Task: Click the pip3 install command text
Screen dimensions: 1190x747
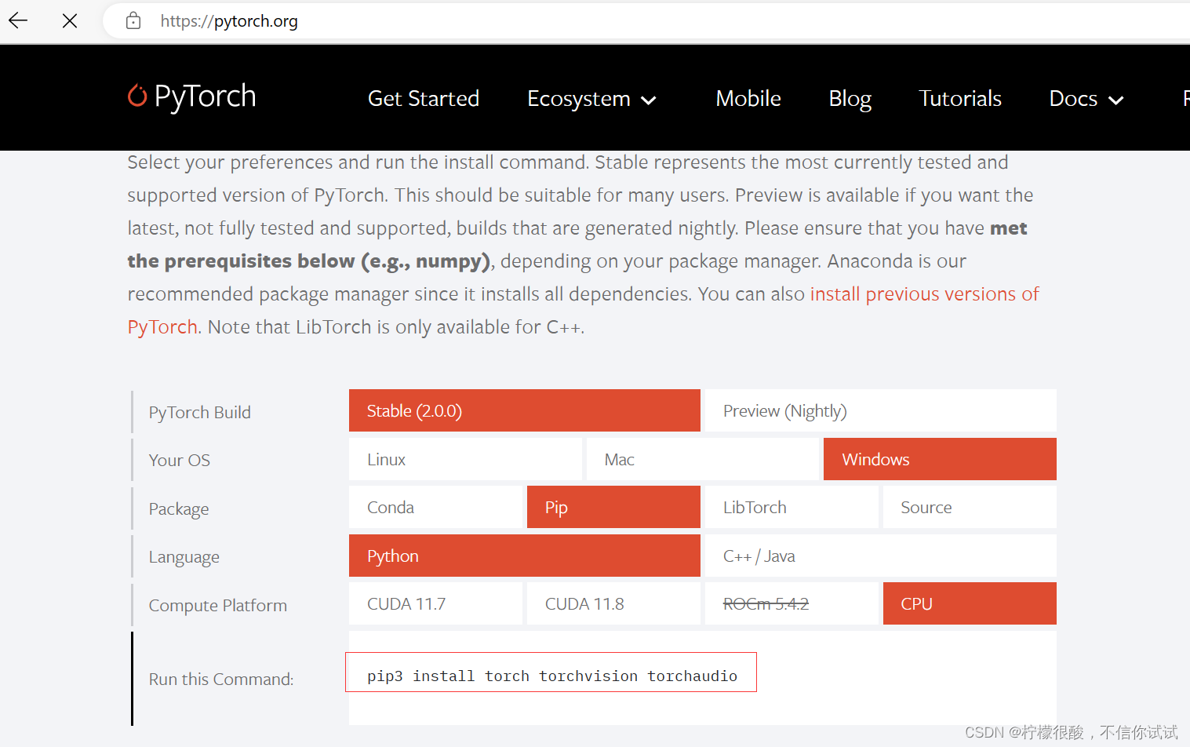Action: coord(552,676)
